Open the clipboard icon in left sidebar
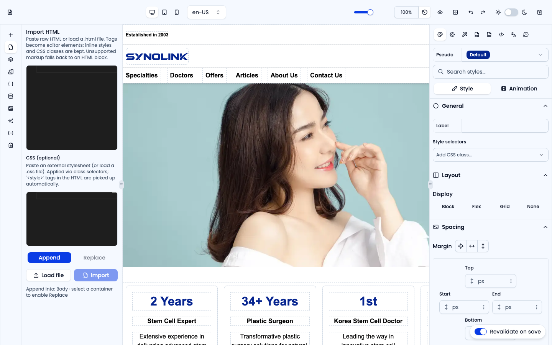 11,145
